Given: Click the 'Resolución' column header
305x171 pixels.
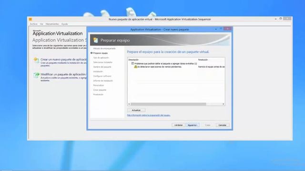Looking at the screenshot, I should (203, 60).
